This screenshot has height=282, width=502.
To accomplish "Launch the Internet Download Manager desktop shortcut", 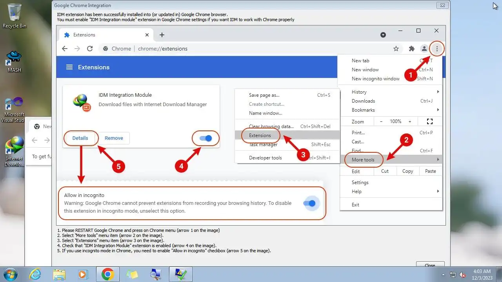I will coord(15,151).
